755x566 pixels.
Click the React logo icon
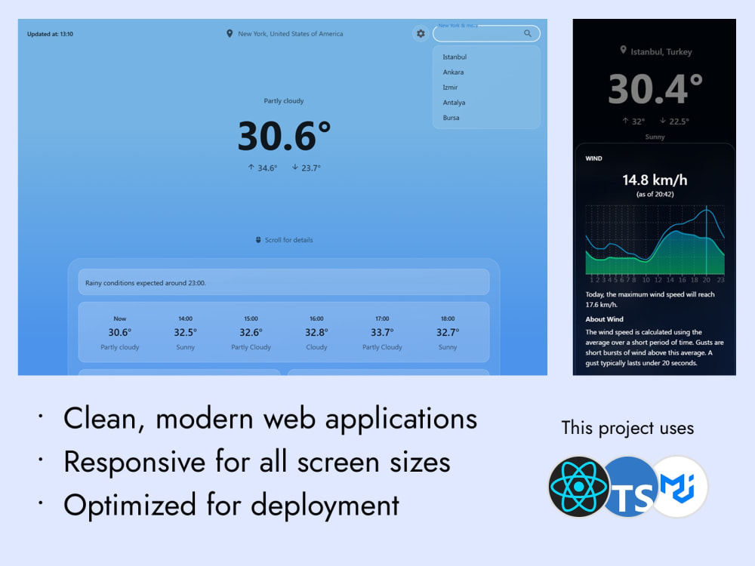click(x=579, y=487)
